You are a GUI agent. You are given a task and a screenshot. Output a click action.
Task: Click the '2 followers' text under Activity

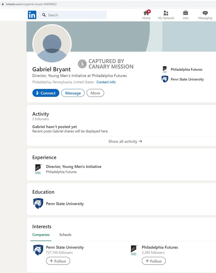40,119
